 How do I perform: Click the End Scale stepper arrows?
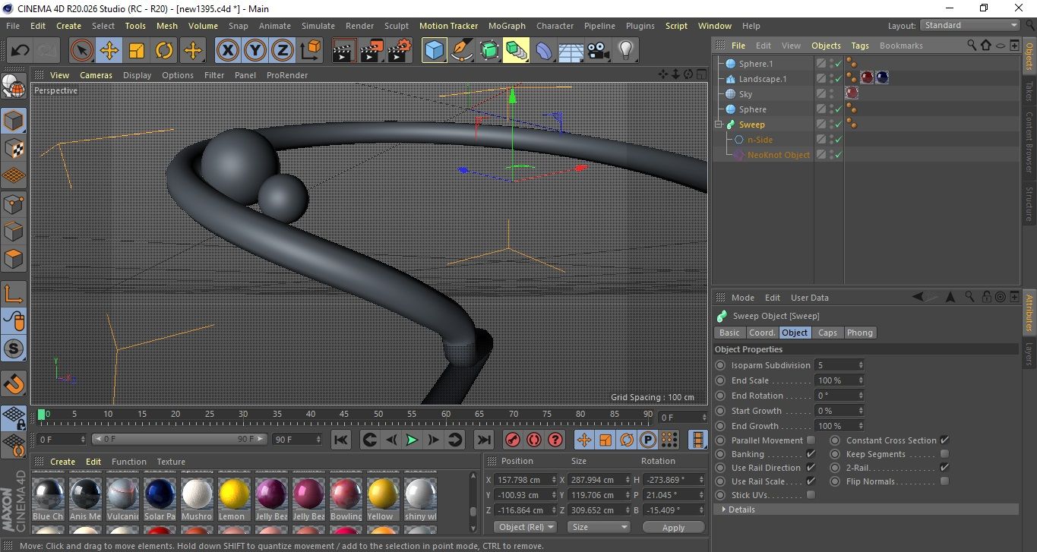pos(860,380)
